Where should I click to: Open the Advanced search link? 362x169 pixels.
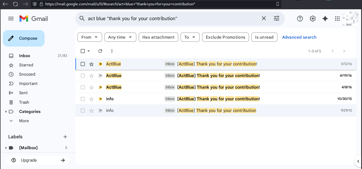[299, 37]
